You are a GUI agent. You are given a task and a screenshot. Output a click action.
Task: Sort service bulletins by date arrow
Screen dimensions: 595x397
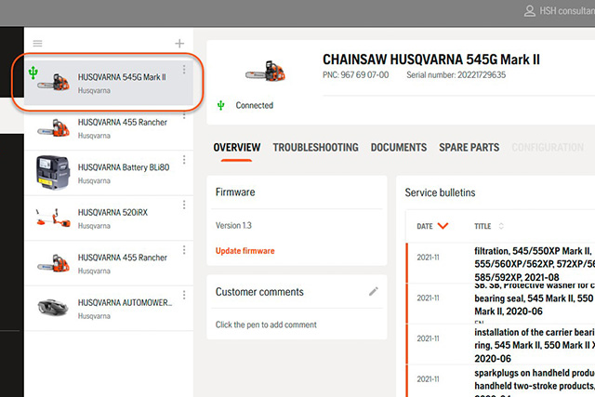443,226
